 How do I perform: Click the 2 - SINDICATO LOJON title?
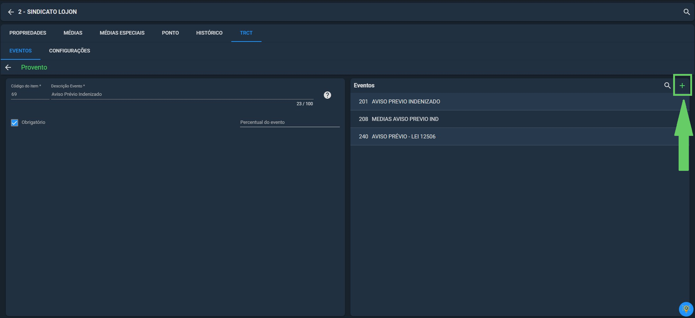pyautogui.click(x=47, y=12)
